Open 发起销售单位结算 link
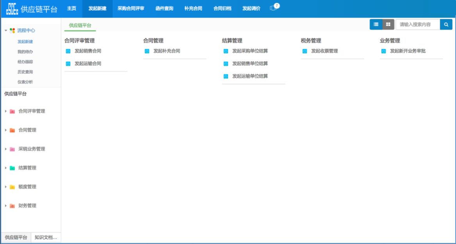The width and height of the screenshot is (456, 244). click(x=250, y=64)
